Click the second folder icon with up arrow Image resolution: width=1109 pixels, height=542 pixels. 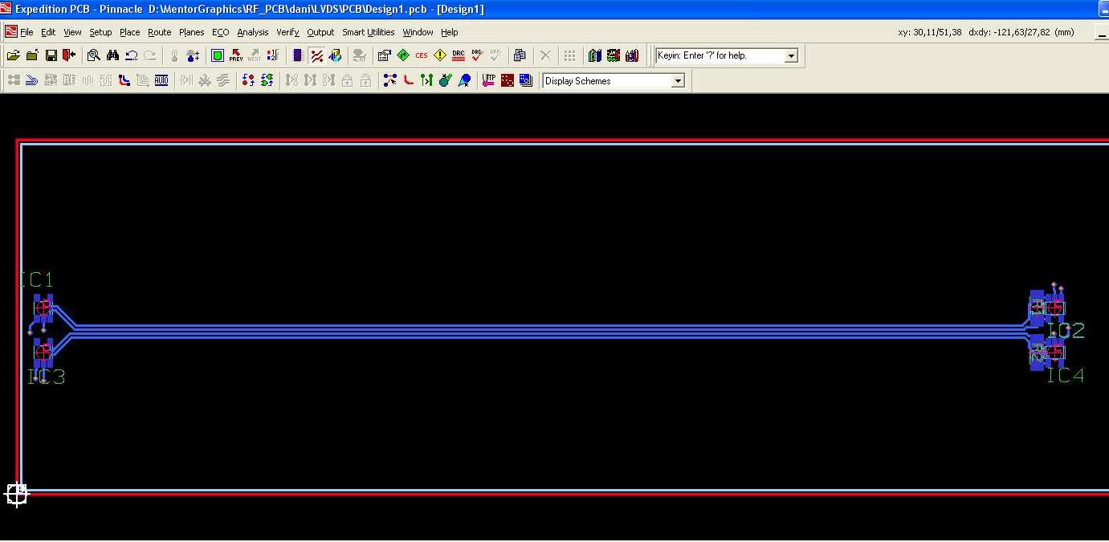32,55
